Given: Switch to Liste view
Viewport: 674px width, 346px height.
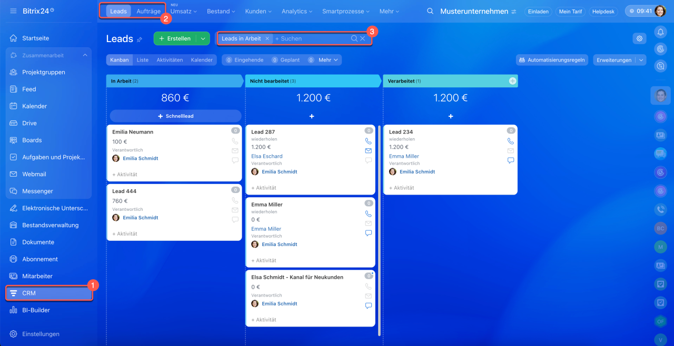Looking at the screenshot, I should (x=143, y=60).
